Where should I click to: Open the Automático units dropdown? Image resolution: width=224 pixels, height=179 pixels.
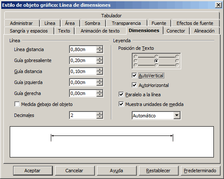177,115
